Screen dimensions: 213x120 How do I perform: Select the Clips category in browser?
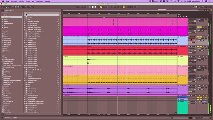point(5,49)
